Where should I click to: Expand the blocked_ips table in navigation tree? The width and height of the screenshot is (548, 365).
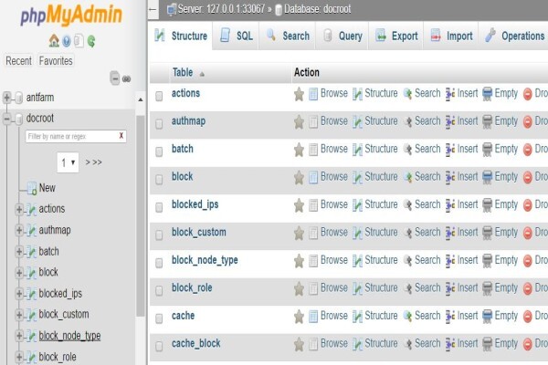click(19, 294)
